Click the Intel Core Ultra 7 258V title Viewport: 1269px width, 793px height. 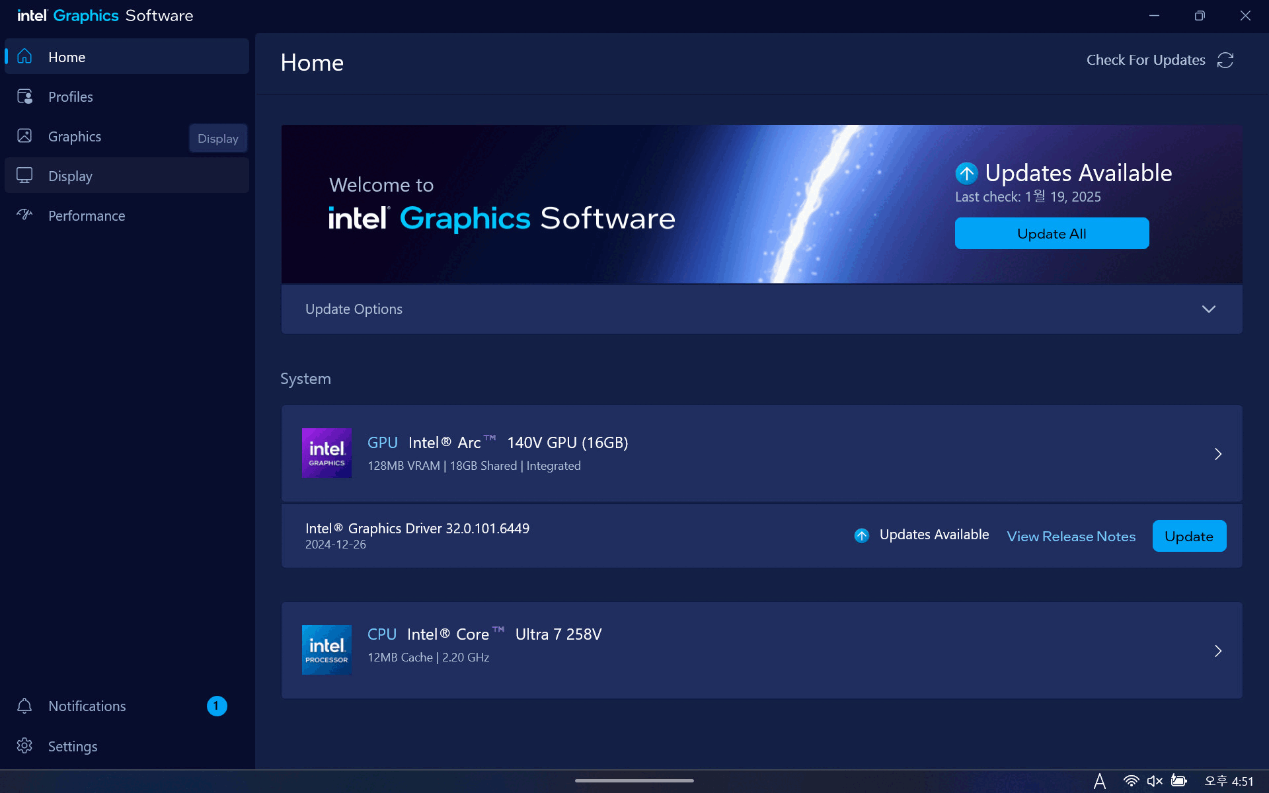[x=504, y=634]
